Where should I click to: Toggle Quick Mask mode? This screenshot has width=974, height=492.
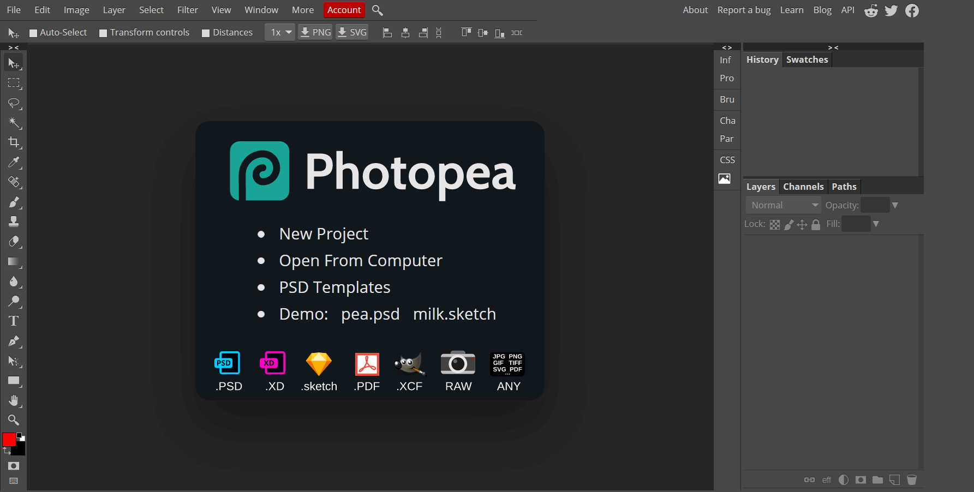14,466
